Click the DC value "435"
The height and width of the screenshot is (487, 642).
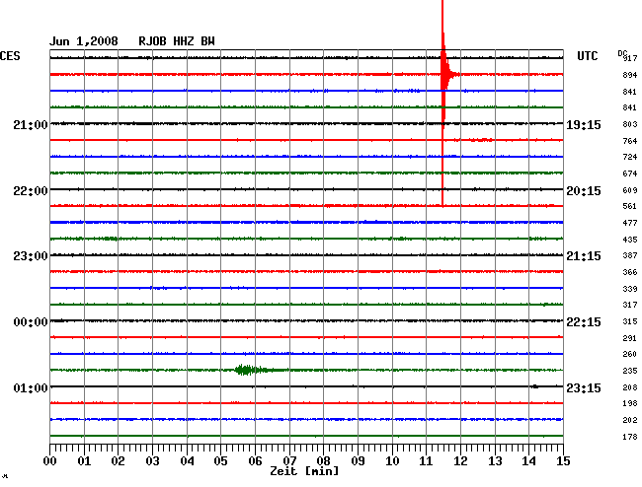click(630, 240)
